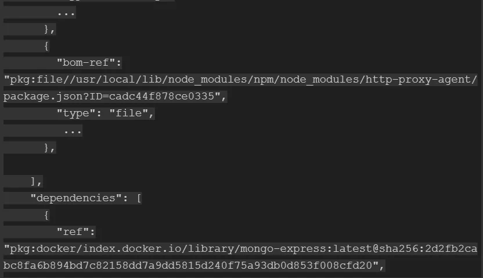This screenshot has width=483, height=278.
Task: Click the "type": "file" line
Action: click(x=105, y=113)
